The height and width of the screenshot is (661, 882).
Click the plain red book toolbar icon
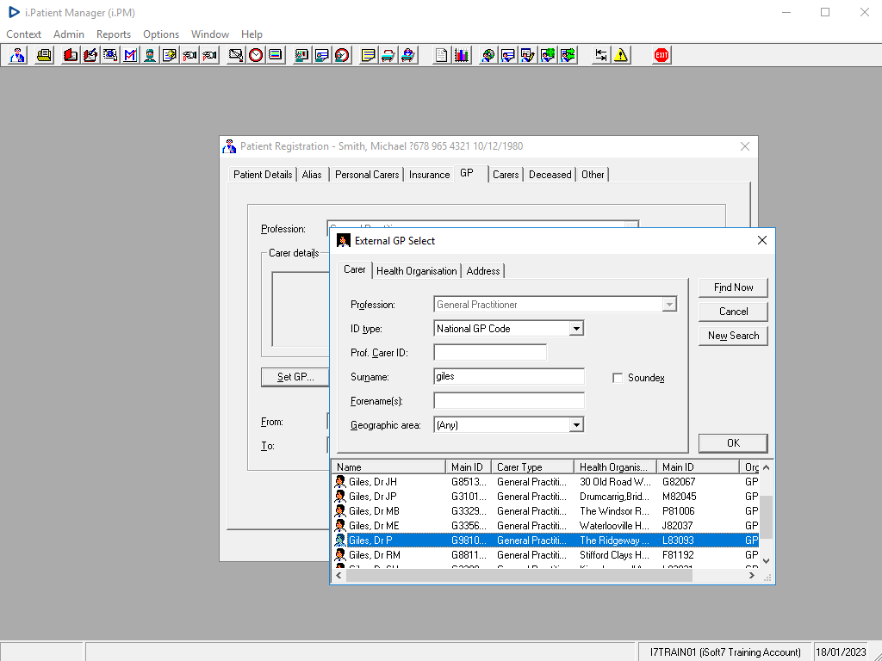coord(71,55)
